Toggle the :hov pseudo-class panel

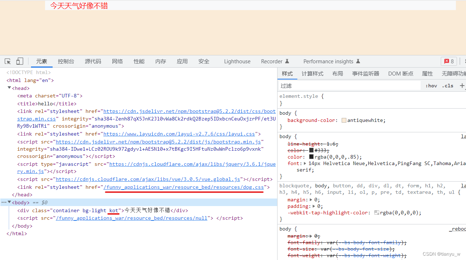pyautogui.click(x=431, y=86)
